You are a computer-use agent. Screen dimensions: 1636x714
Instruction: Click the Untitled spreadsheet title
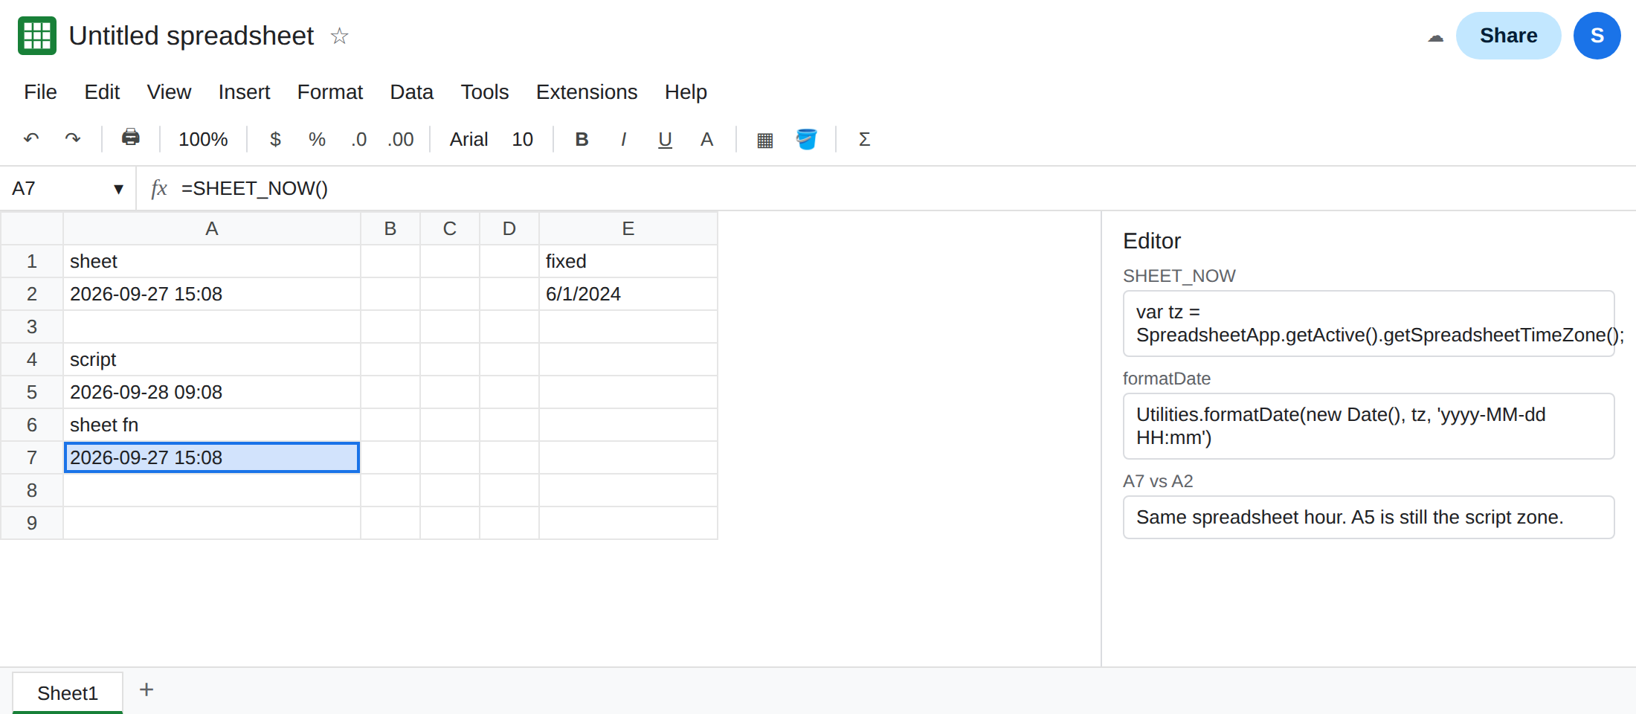[x=191, y=36]
